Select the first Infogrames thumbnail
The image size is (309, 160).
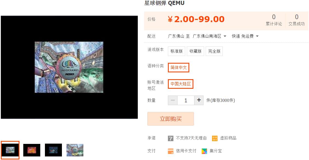pyautogui.click(x=10, y=150)
